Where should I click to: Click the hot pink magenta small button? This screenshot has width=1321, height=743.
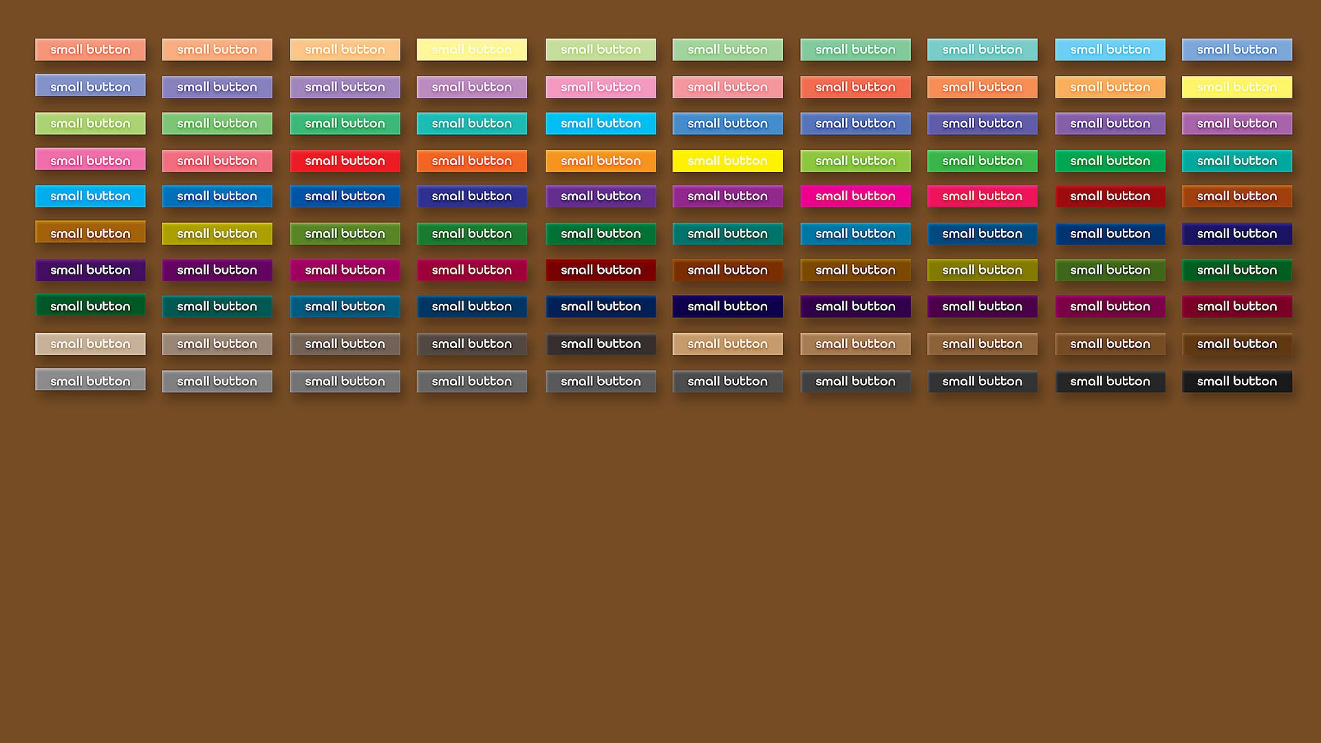click(855, 196)
